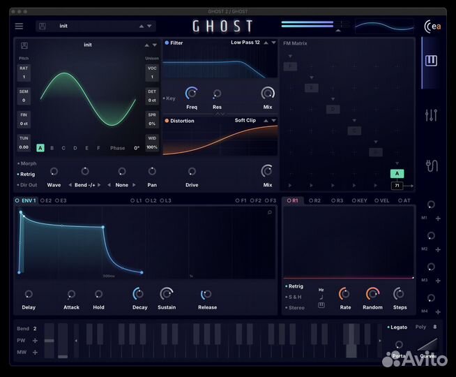
Task: Switch to the L1 tab
Action: [x=136, y=200]
